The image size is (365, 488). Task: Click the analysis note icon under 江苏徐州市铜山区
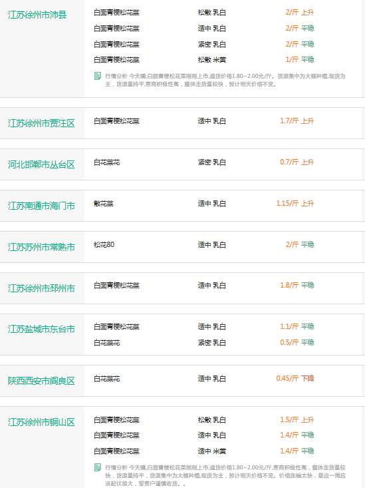(98, 467)
